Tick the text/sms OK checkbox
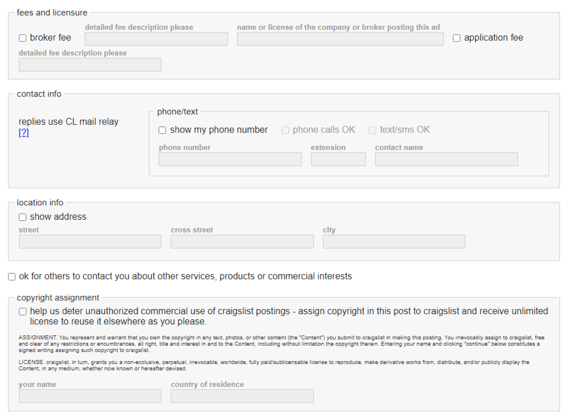Screen dimensions: 564x417 point(372,130)
